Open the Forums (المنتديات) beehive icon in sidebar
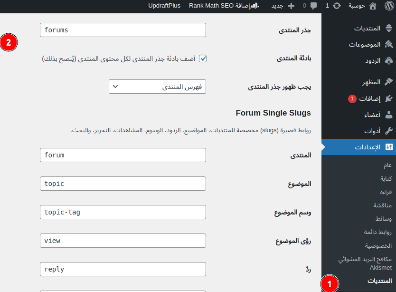 (x=388, y=28)
